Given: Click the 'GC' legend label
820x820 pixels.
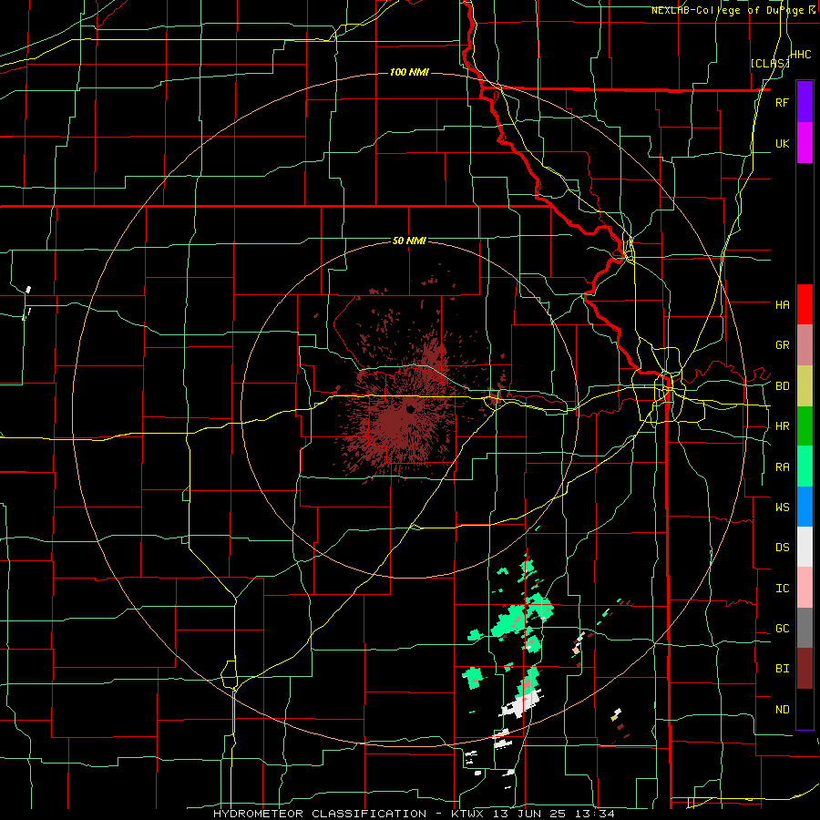Looking at the screenshot, I should point(782,629).
